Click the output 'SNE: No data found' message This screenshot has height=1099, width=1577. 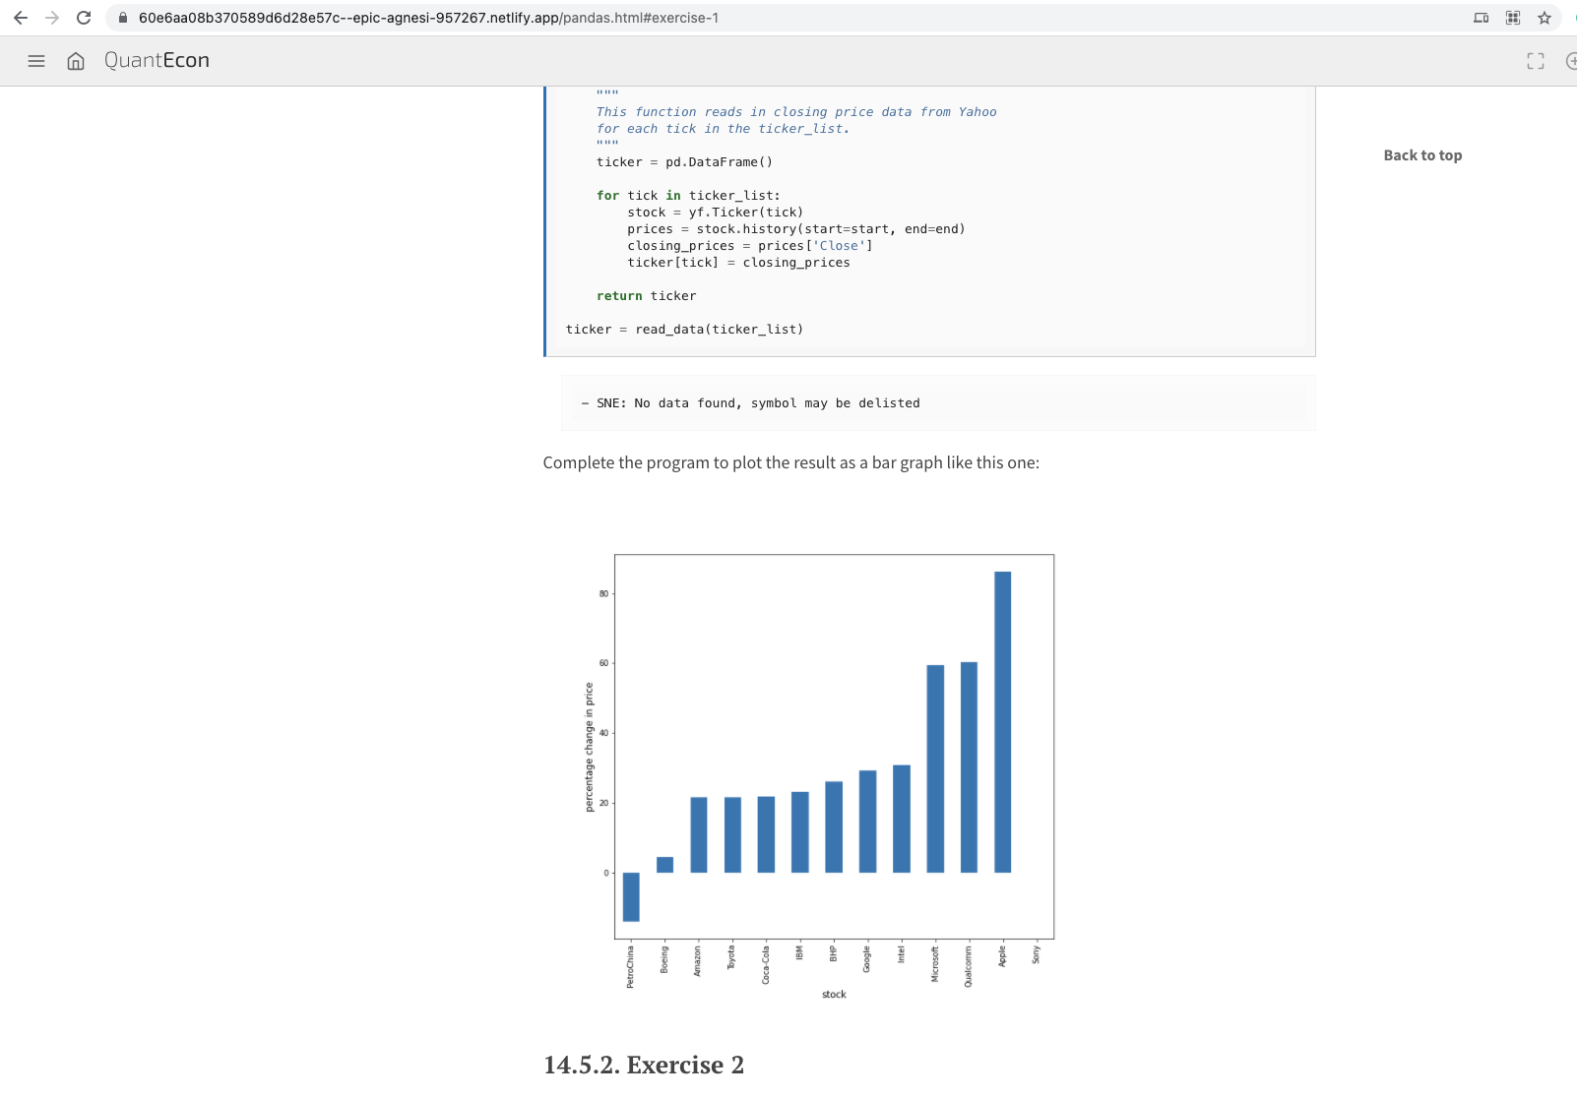(750, 403)
